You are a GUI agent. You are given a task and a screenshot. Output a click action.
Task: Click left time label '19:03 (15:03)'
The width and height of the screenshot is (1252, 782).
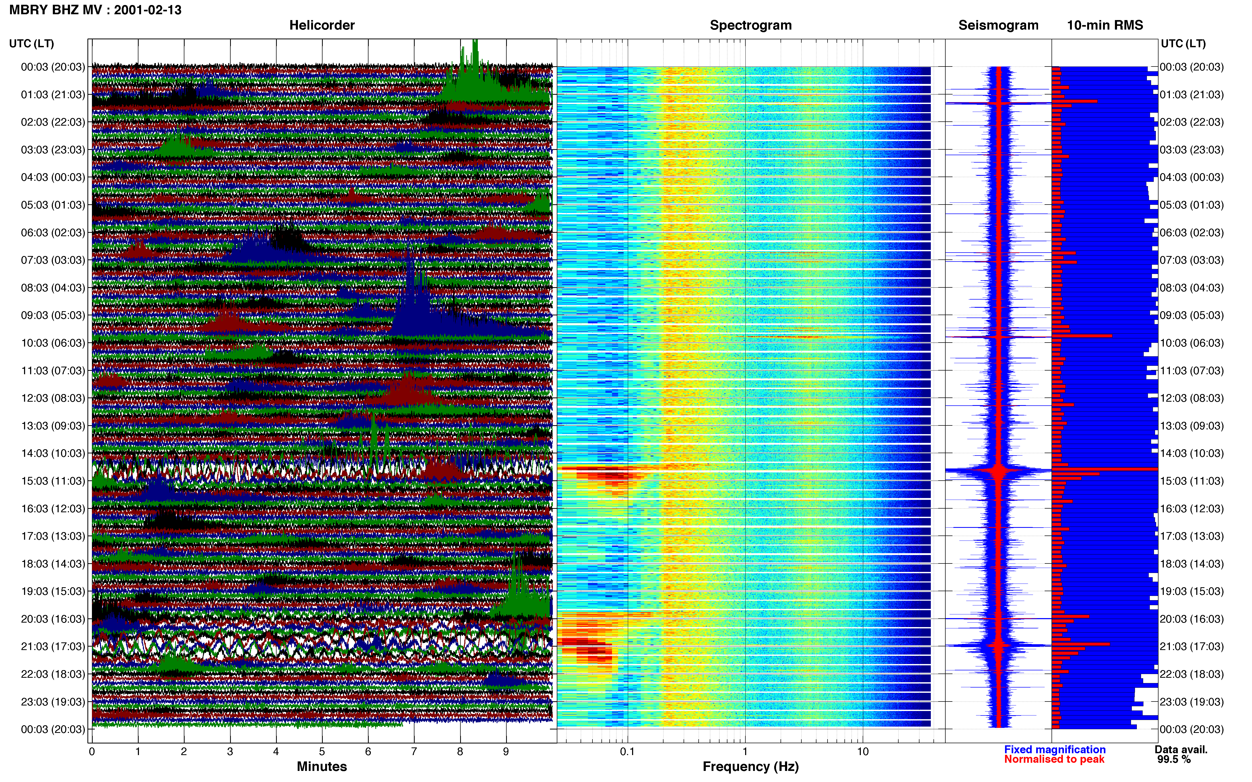pos(53,591)
